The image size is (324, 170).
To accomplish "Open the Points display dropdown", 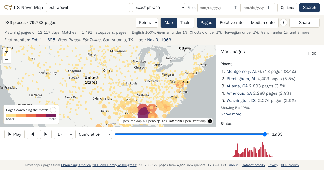I will (x=147, y=23).
